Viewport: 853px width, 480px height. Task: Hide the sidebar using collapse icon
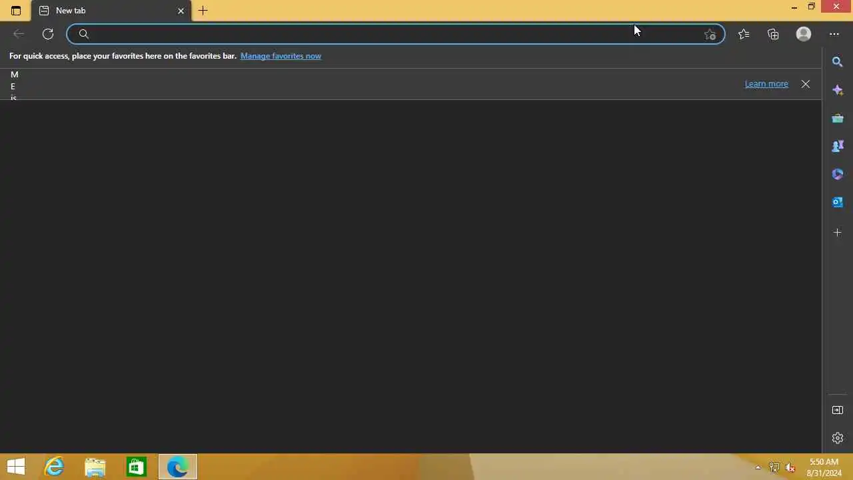838,410
